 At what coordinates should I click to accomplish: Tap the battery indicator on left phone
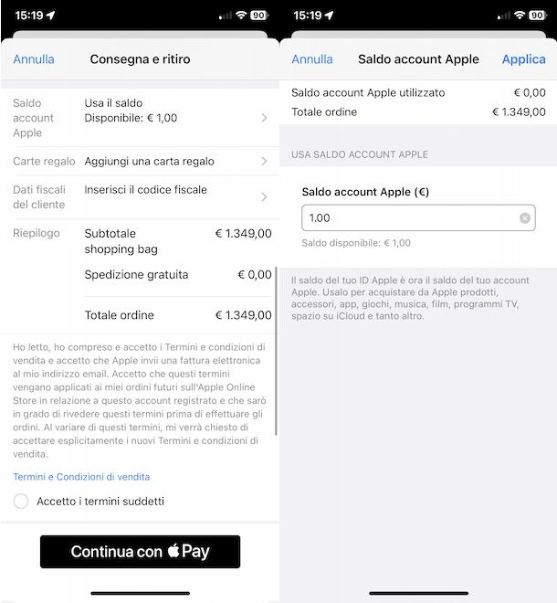tap(259, 15)
